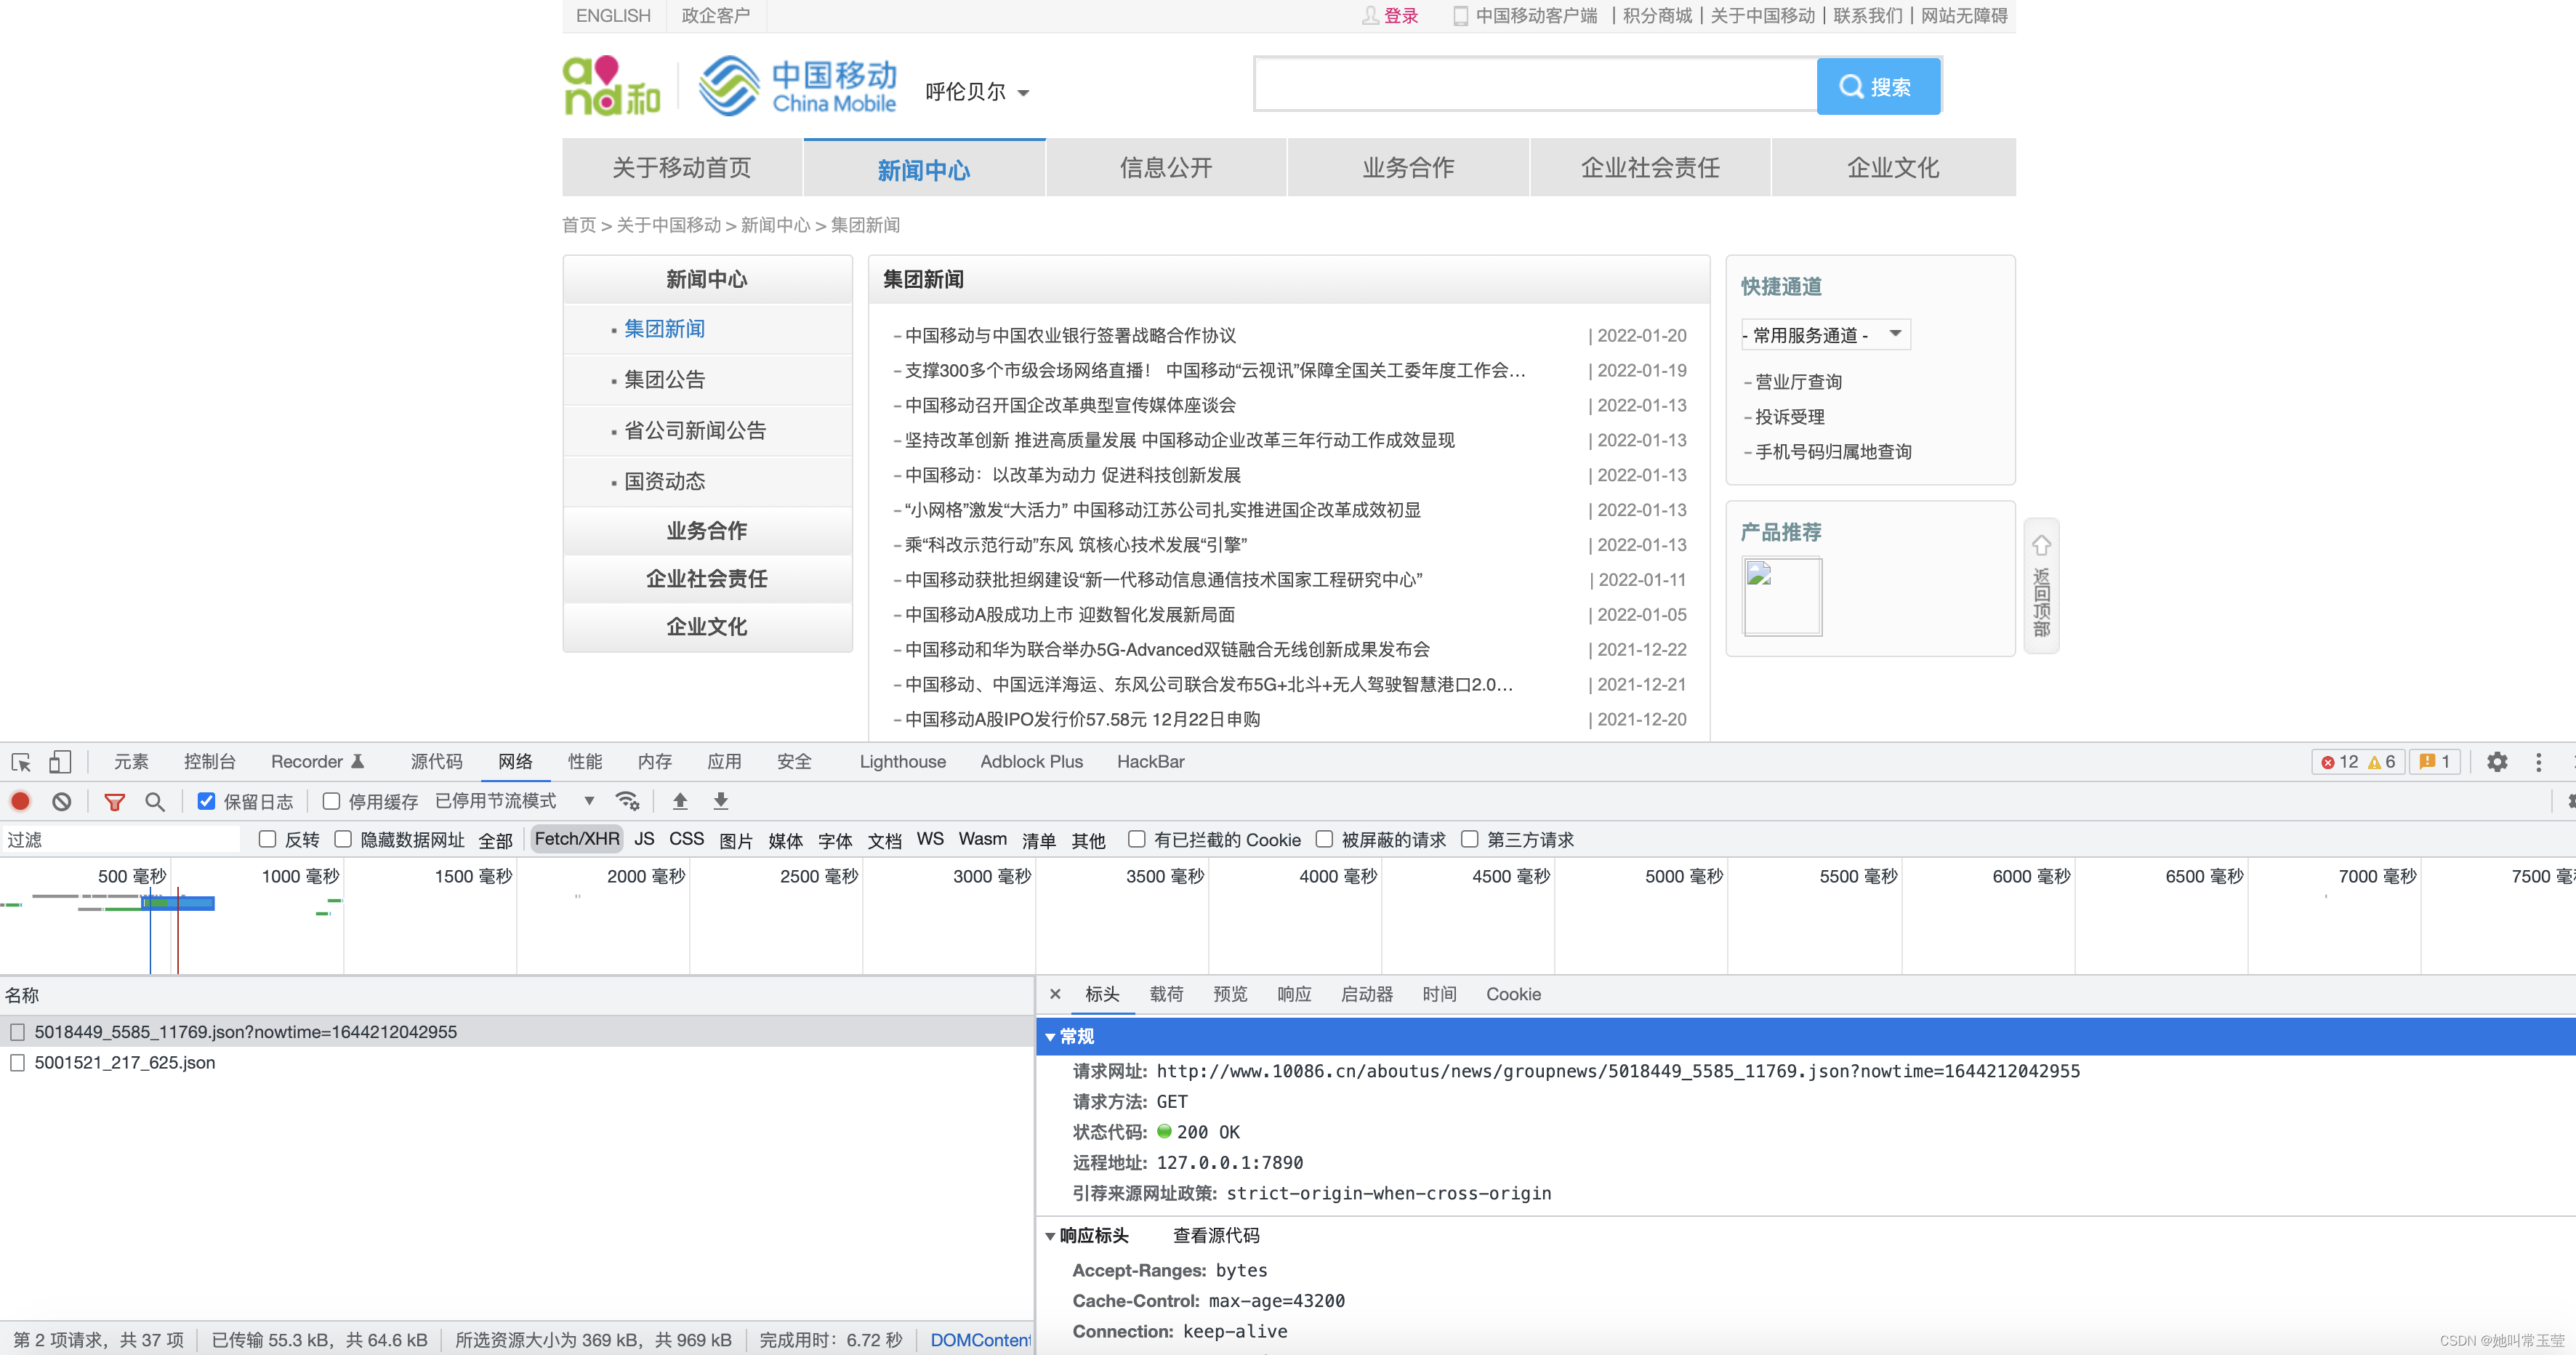This screenshot has height=1355, width=2576.
Task: Click the blue request bar in timeline overview
Action: pos(179,903)
